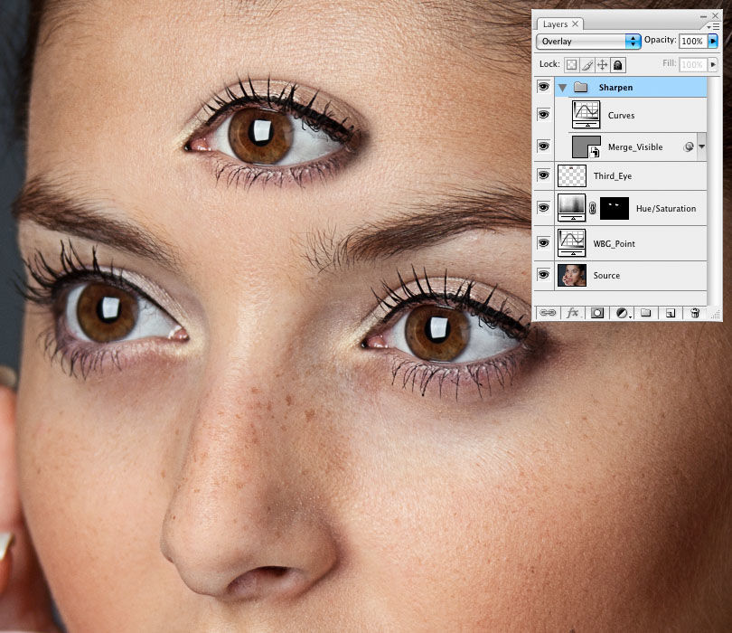Screen dimensions: 732x633
Task: Click the Opacity label
Action: 660,40
